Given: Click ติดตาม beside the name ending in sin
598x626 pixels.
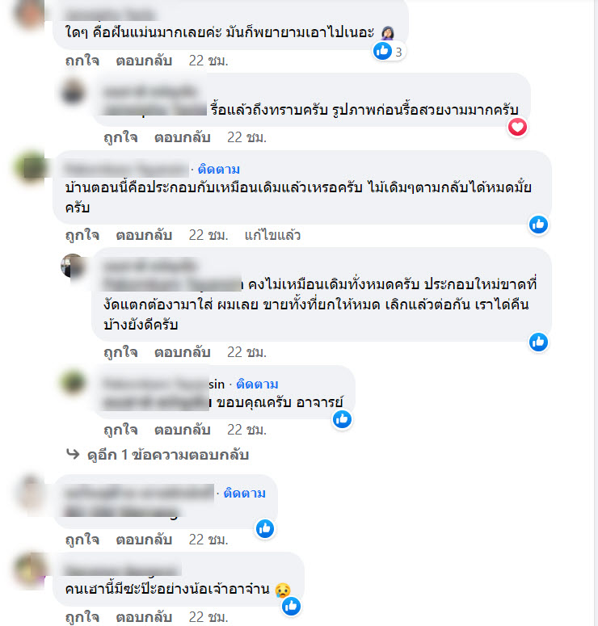Looking at the screenshot, I should point(257,384).
